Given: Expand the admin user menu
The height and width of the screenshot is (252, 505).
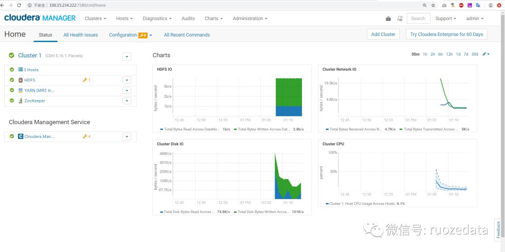Looking at the screenshot, I should pos(475,18).
